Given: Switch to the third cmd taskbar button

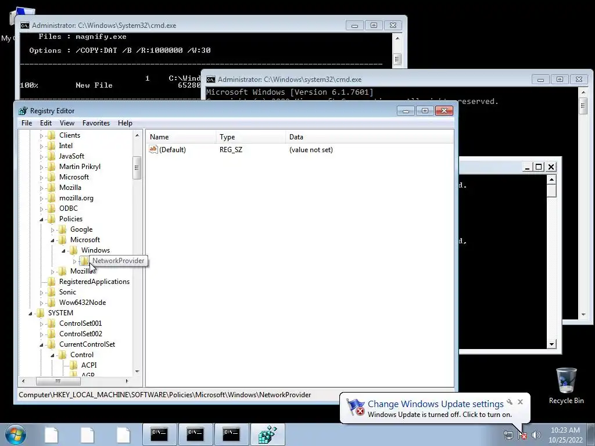Looking at the screenshot, I should pos(231,434).
